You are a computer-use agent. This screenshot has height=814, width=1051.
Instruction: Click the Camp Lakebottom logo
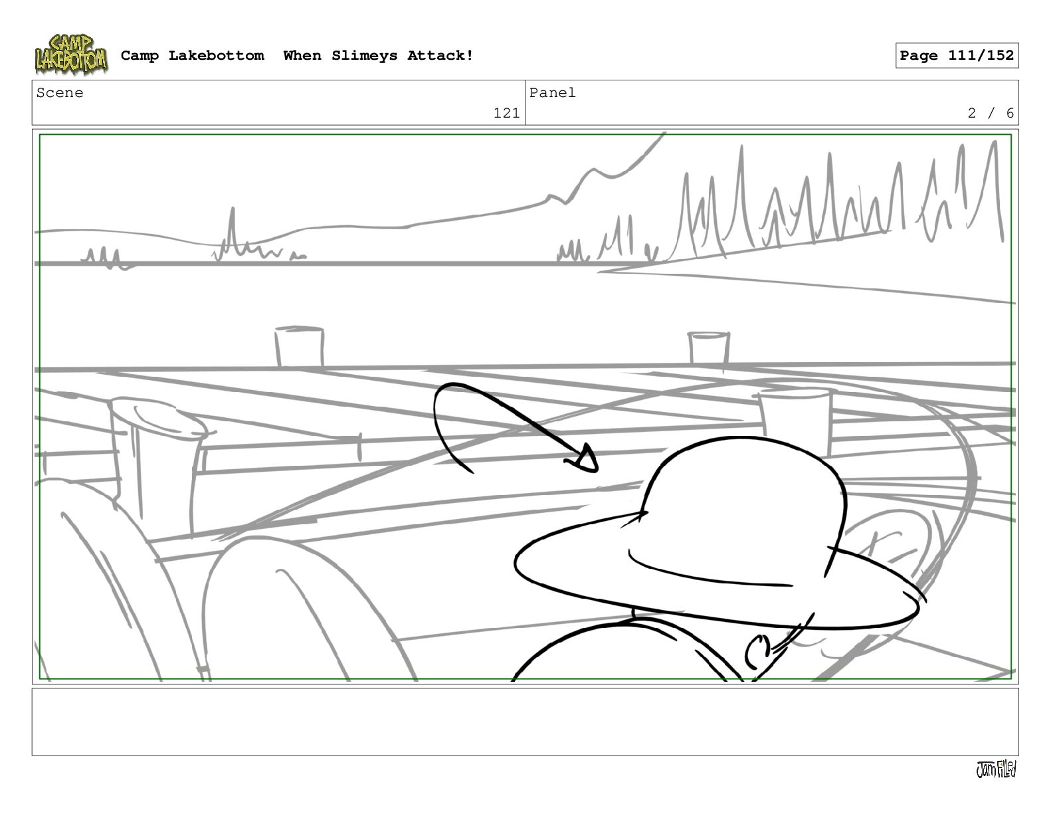tap(70, 54)
